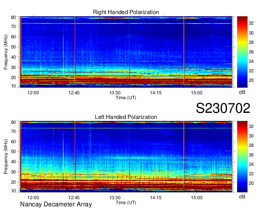Image resolution: width=258 pixels, height=209 pixels.
Task: Click the S230702 label
Action: coord(223,108)
